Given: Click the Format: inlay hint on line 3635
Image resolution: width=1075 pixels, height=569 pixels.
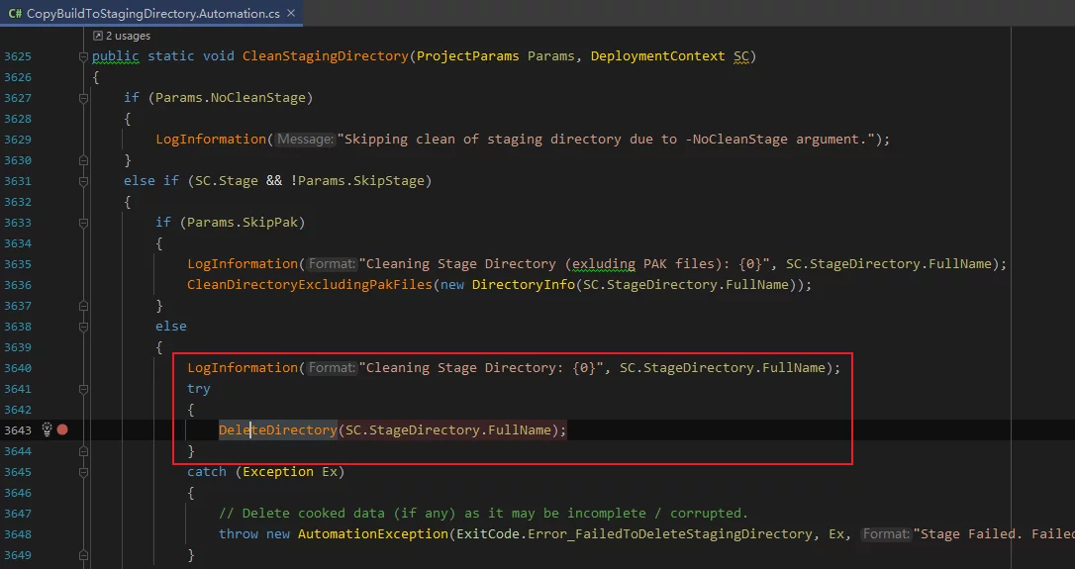Looking at the screenshot, I should 331,264.
